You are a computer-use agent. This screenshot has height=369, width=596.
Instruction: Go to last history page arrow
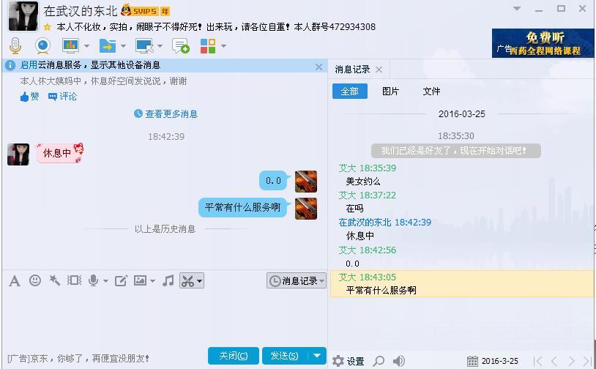(587, 361)
